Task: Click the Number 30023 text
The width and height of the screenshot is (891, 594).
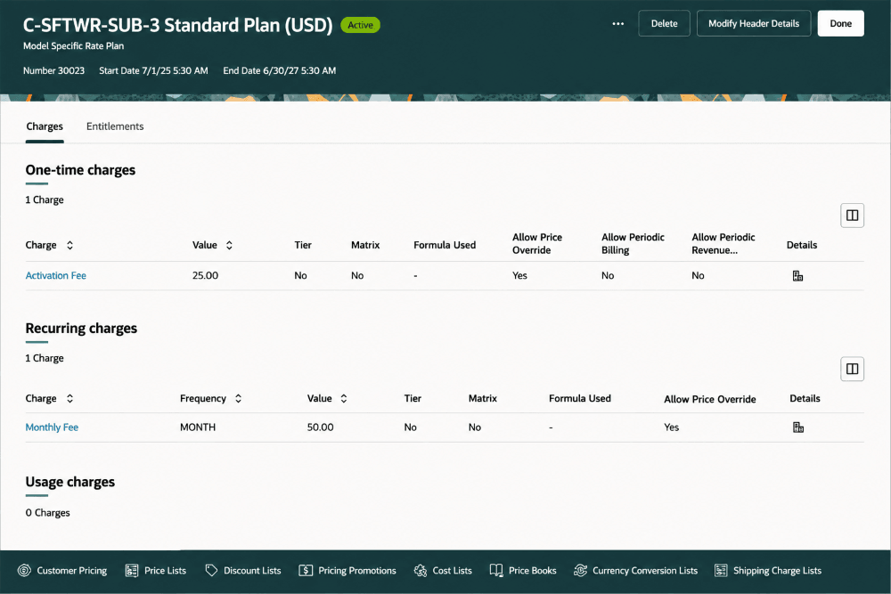Action: (x=53, y=70)
